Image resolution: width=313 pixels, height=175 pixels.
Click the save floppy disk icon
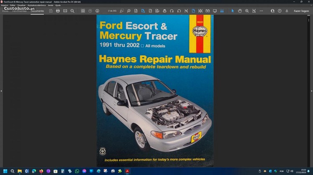click(x=50, y=11)
